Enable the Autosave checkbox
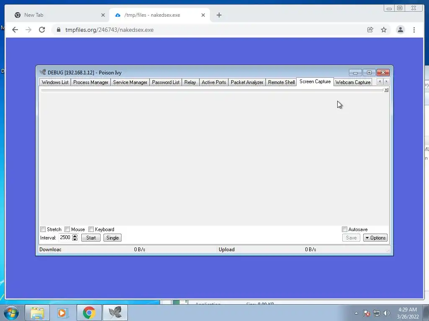Image resolution: width=429 pixels, height=321 pixels. pos(344,229)
